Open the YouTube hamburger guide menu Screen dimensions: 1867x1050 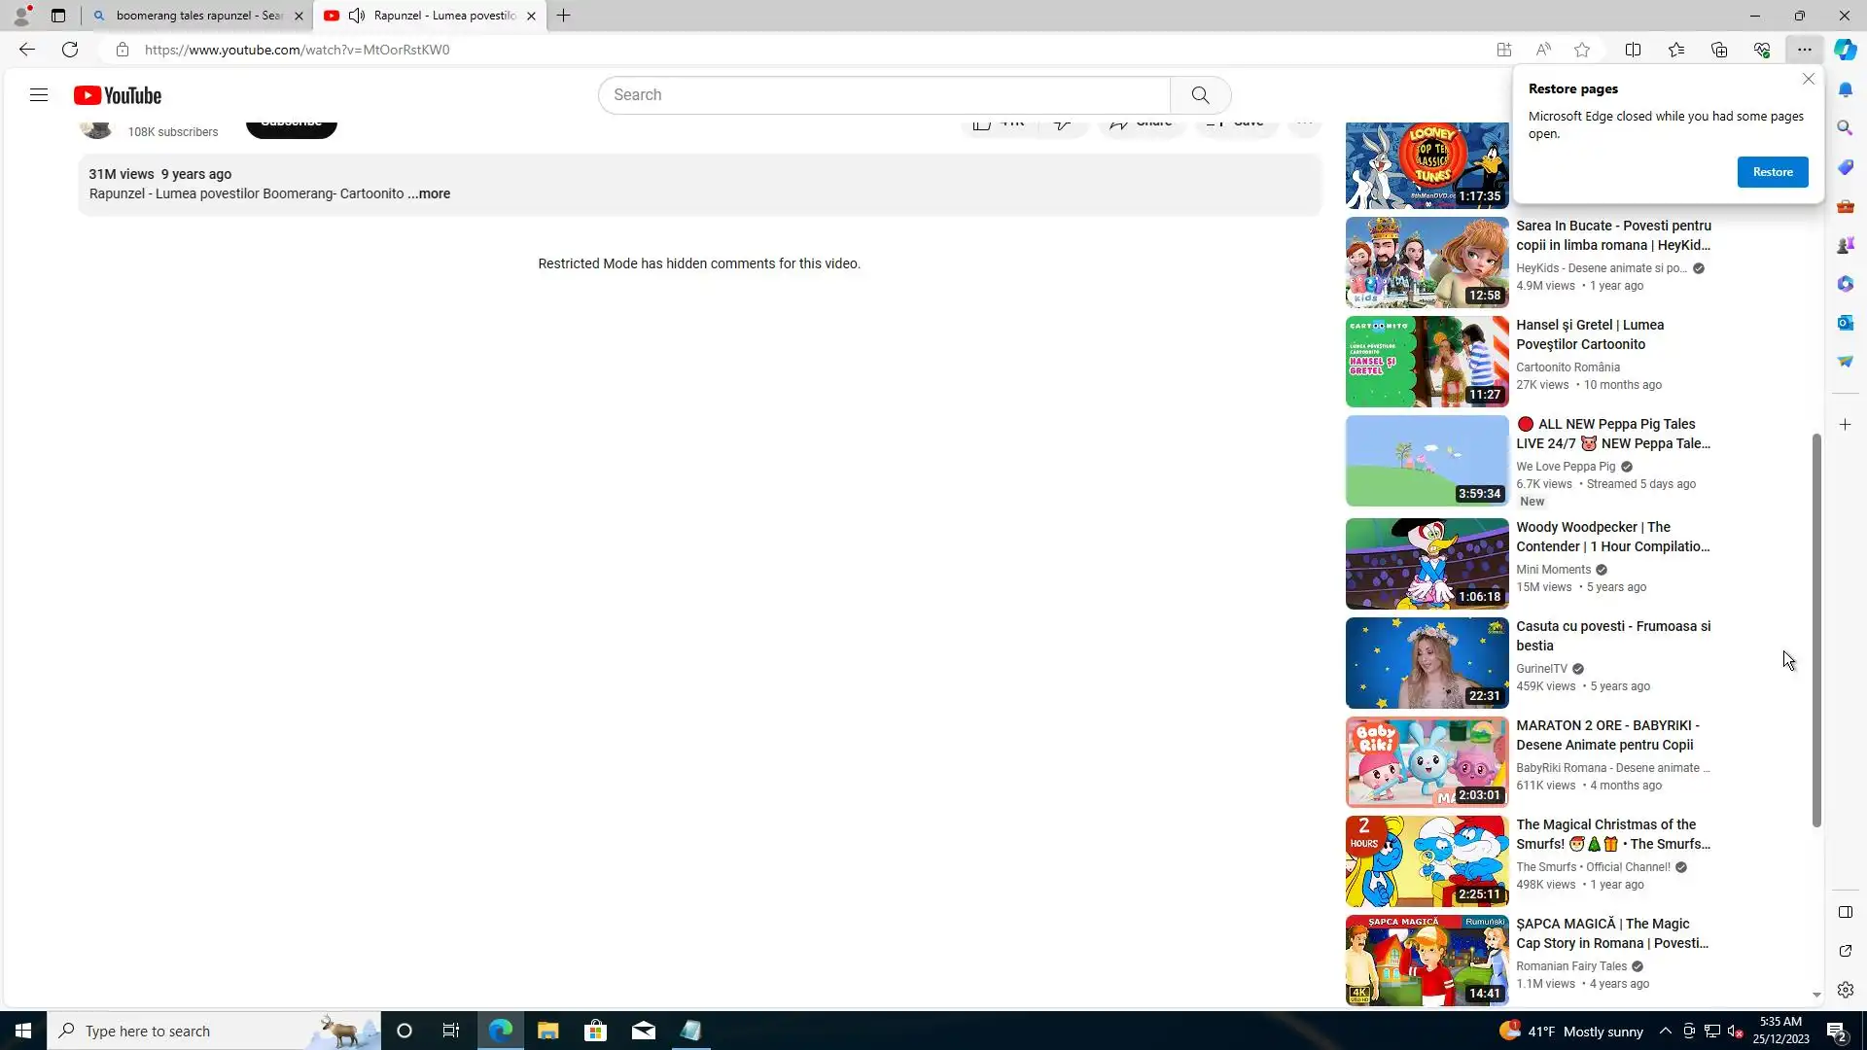click(39, 95)
